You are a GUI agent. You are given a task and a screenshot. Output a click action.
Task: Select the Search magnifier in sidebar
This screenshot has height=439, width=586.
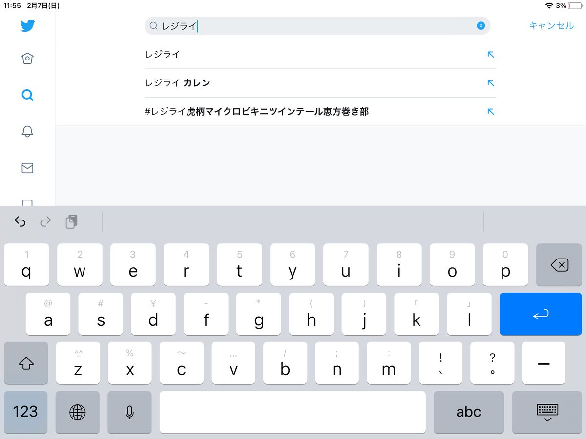tap(27, 95)
